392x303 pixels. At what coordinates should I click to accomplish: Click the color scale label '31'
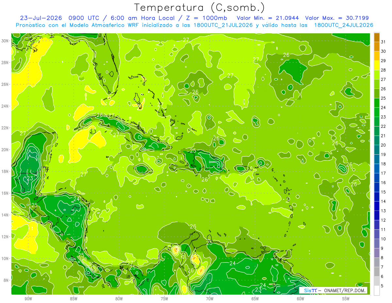point(384,42)
